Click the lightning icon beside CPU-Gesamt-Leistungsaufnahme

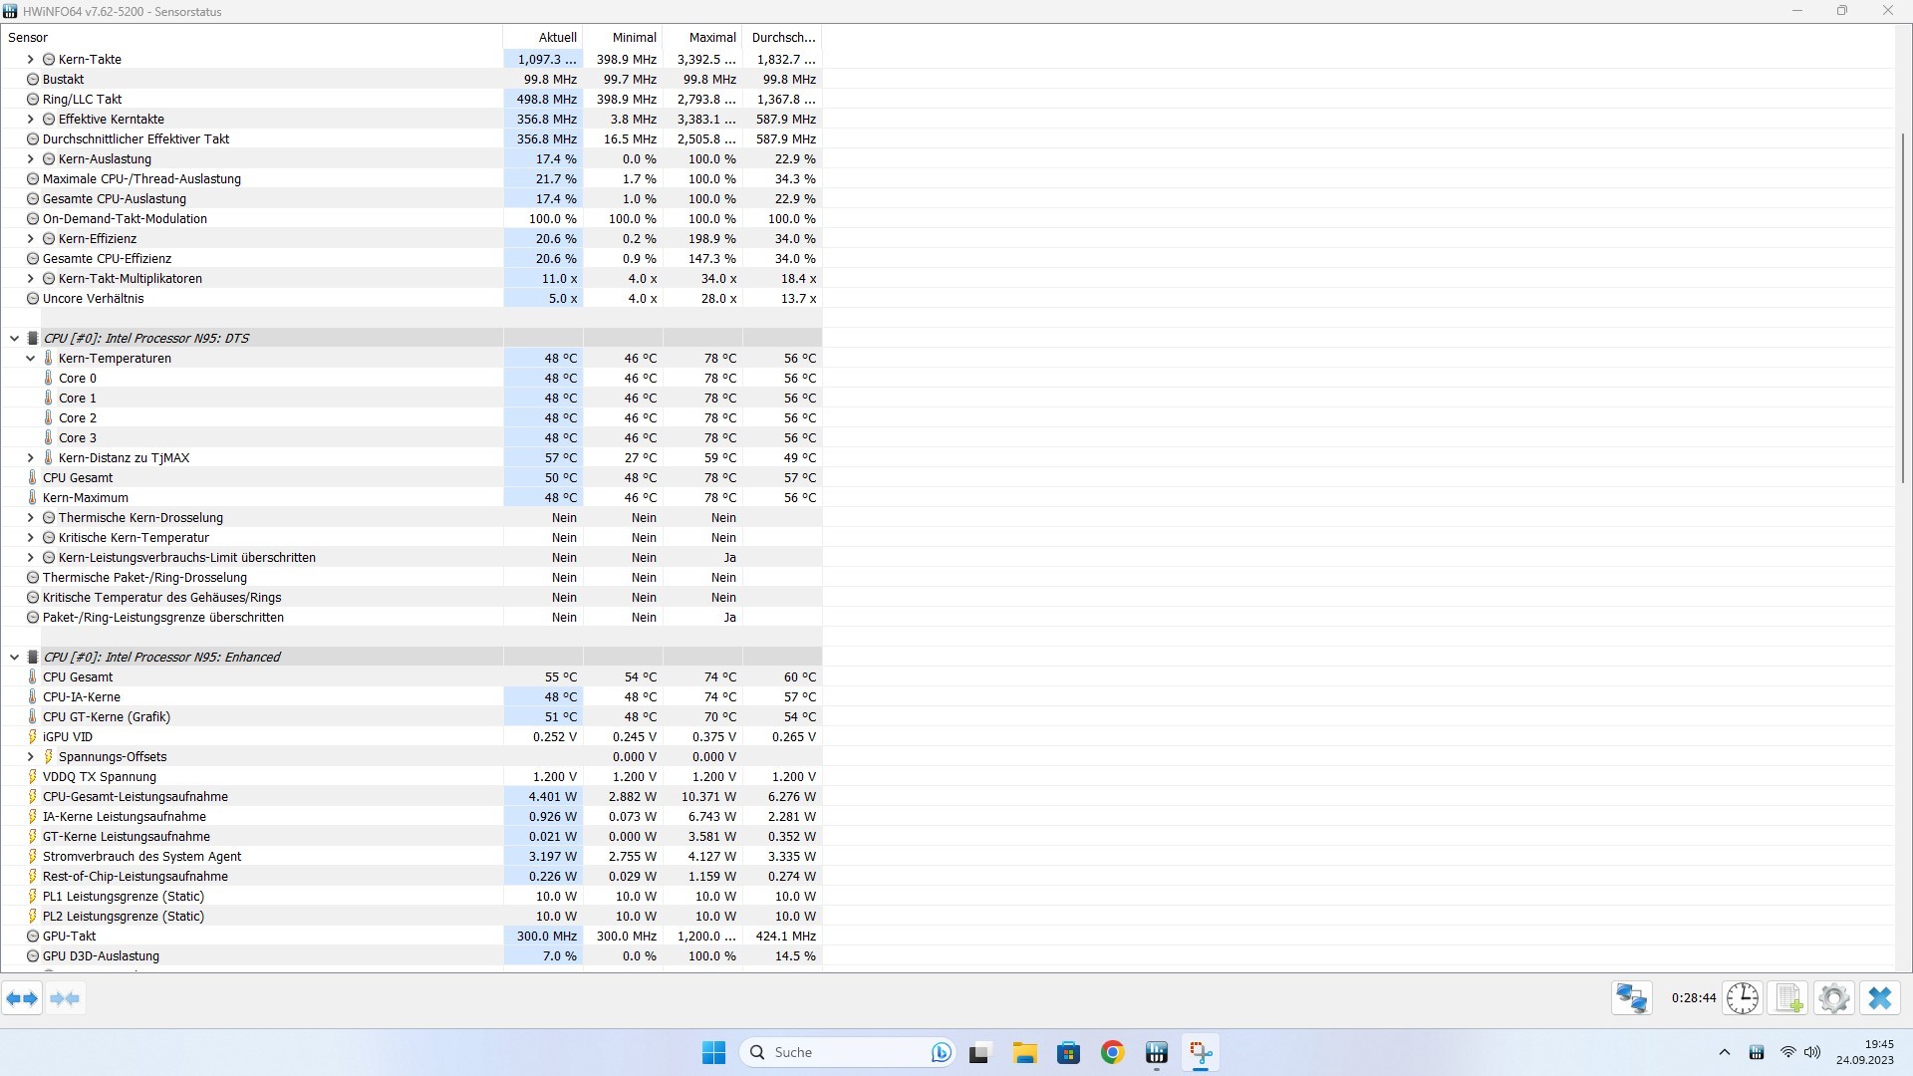pyautogui.click(x=32, y=796)
